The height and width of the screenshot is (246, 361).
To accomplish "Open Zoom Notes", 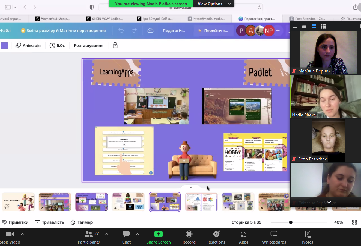I will pyautogui.click(x=308, y=237).
